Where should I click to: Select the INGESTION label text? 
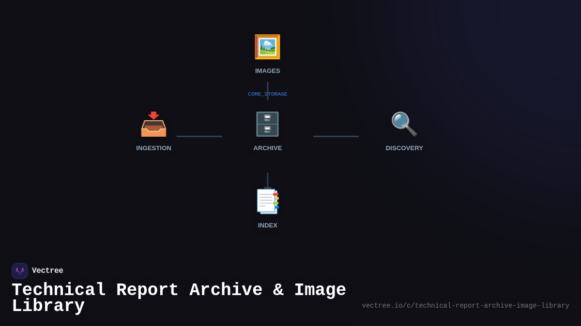point(153,148)
